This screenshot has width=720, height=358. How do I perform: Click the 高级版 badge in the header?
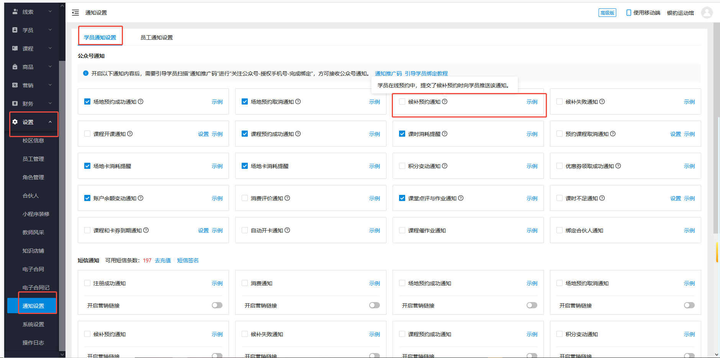tap(607, 13)
